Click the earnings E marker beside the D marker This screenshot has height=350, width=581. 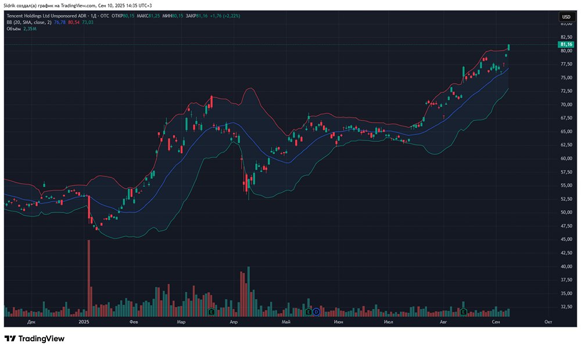pyautogui.click(x=309, y=312)
